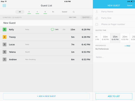Filter guest list by party size 6

[x=45, y=12]
